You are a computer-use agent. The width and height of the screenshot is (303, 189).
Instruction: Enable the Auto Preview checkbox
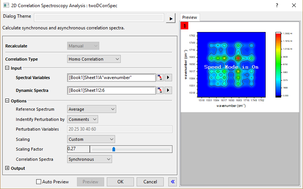click(38, 182)
